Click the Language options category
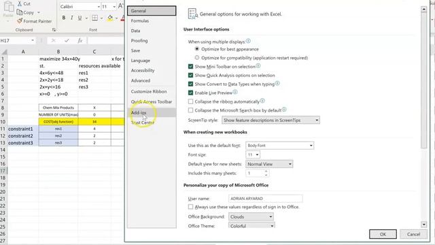Screen dimensions: 435x245 tap(152, 61)
